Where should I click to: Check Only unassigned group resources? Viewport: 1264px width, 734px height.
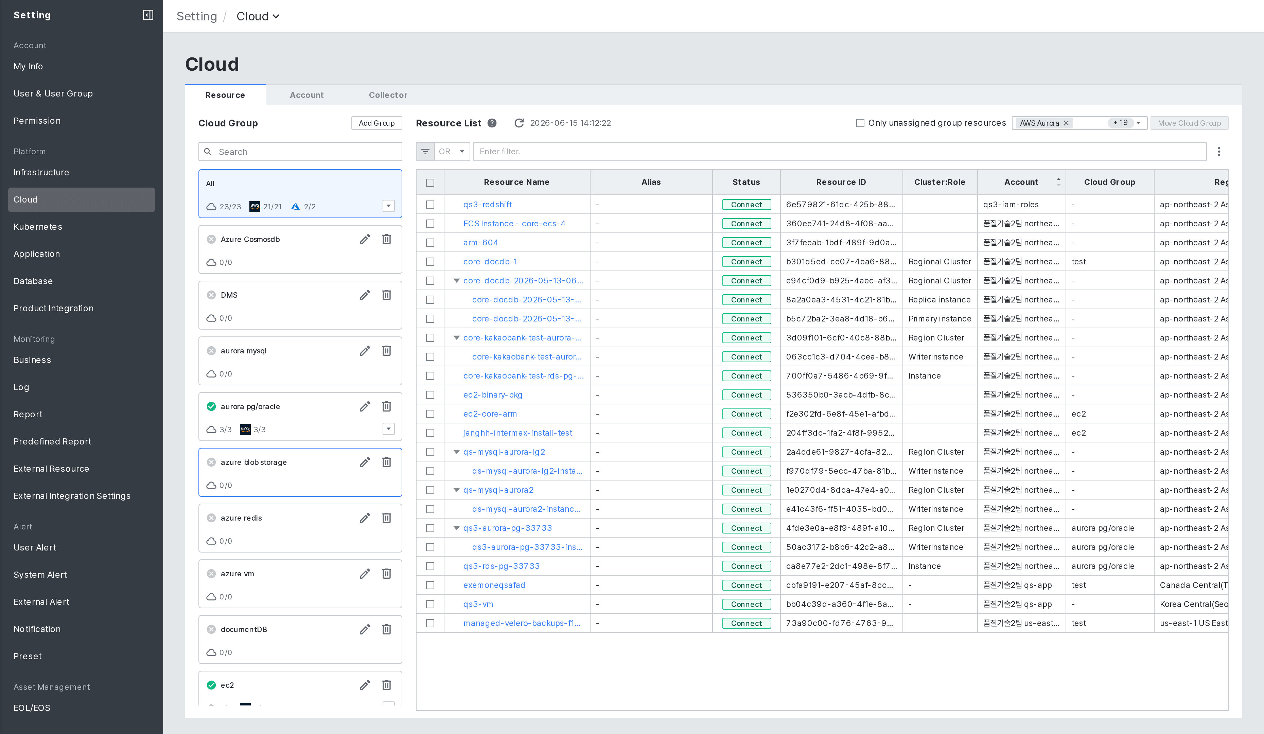(860, 123)
